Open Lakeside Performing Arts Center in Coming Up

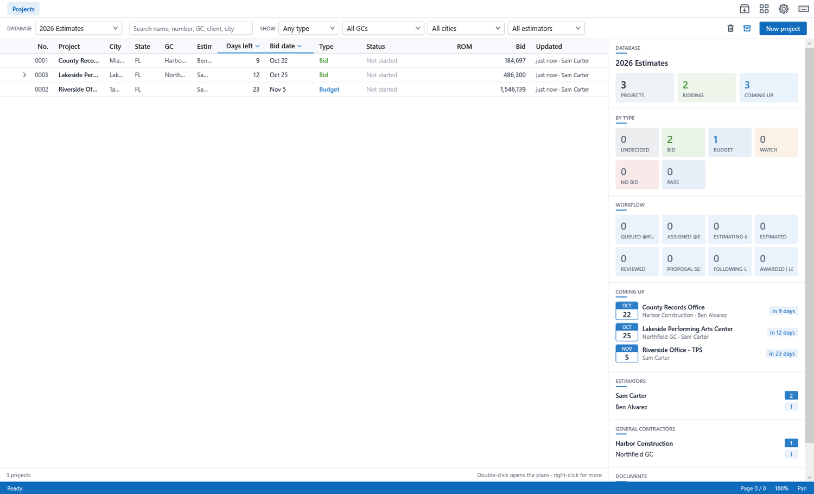coord(707,332)
